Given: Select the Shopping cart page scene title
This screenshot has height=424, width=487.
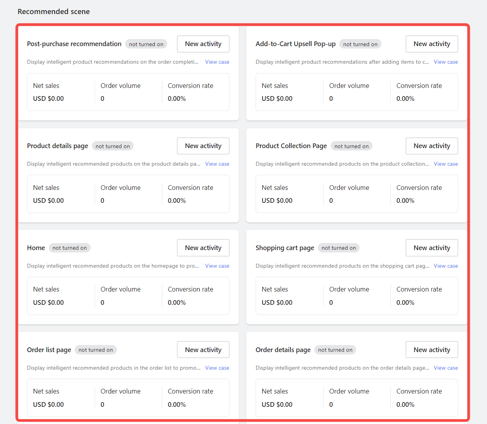Looking at the screenshot, I should (285, 248).
